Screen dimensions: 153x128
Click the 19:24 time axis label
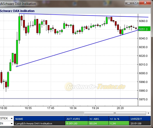tap(95, 108)
